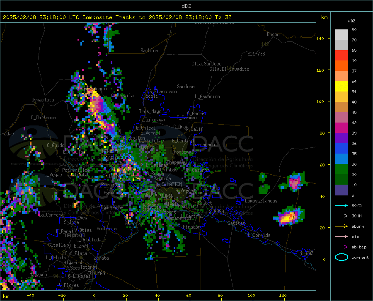Click the V_Flores map label
The image size is (373, 301).
(x=69, y=285)
